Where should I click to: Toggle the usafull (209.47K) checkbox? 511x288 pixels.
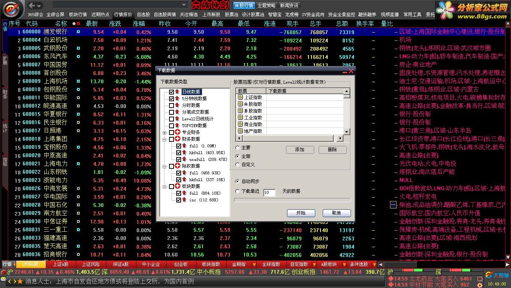[x=179, y=159]
